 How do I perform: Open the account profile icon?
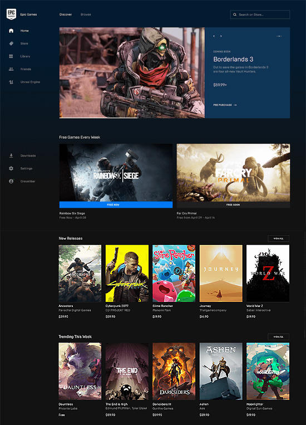(11, 181)
